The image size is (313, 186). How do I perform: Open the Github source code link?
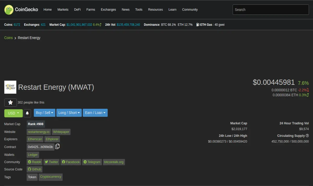[34, 169]
